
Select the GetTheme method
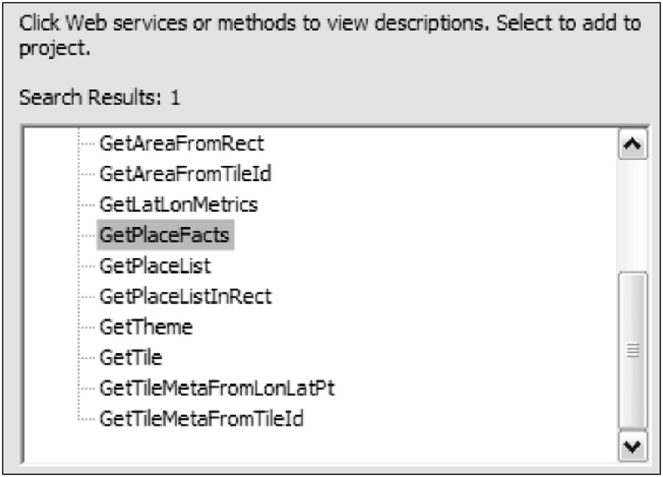click(x=145, y=327)
